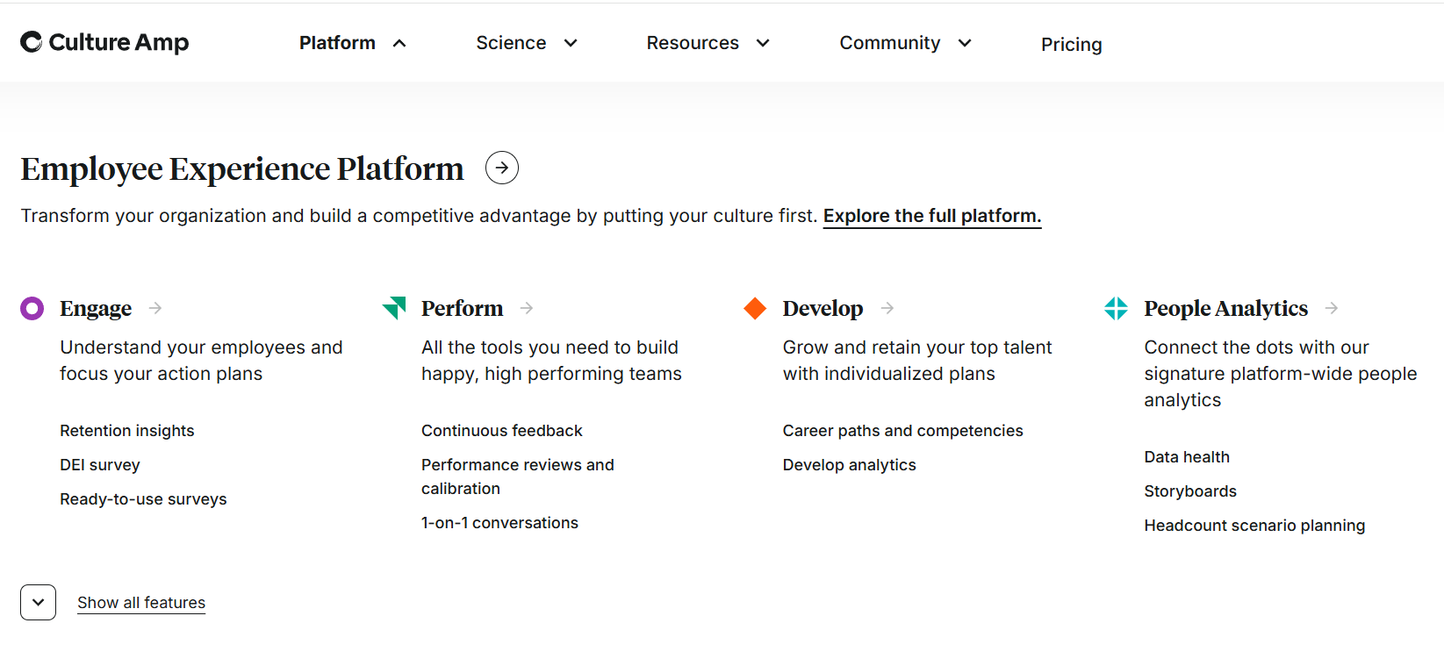Click the Culture Amp logo

[x=104, y=42]
